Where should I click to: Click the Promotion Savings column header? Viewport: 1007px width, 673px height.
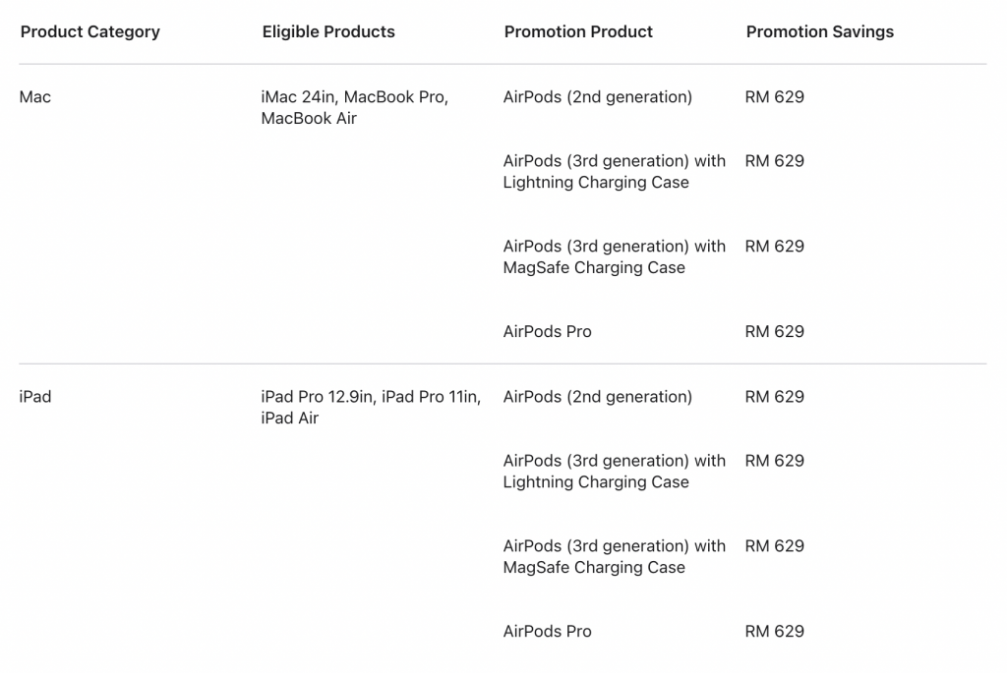click(x=819, y=31)
